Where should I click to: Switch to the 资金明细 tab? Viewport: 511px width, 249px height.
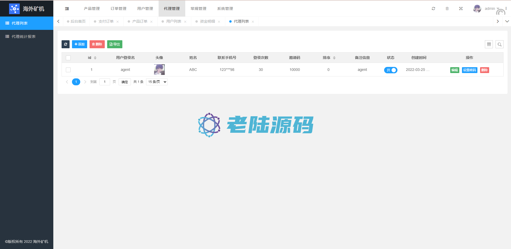[207, 22]
